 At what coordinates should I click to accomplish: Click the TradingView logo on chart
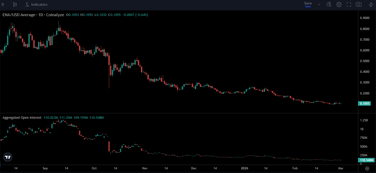click(x=8, y=157)
